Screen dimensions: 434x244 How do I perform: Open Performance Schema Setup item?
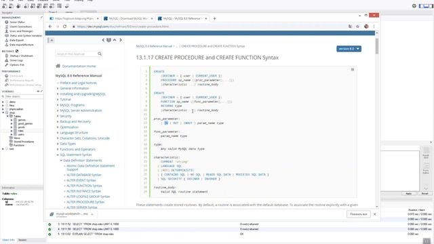point(26,85)
